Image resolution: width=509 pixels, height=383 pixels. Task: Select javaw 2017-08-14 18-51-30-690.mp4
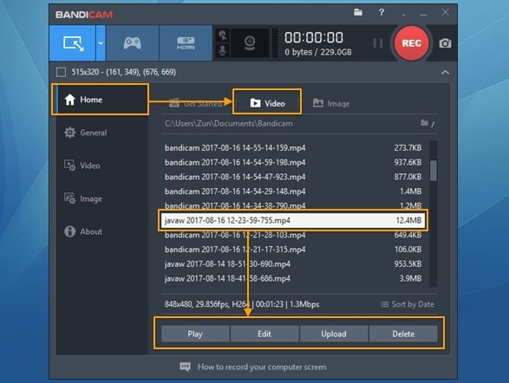pos(293,264)
